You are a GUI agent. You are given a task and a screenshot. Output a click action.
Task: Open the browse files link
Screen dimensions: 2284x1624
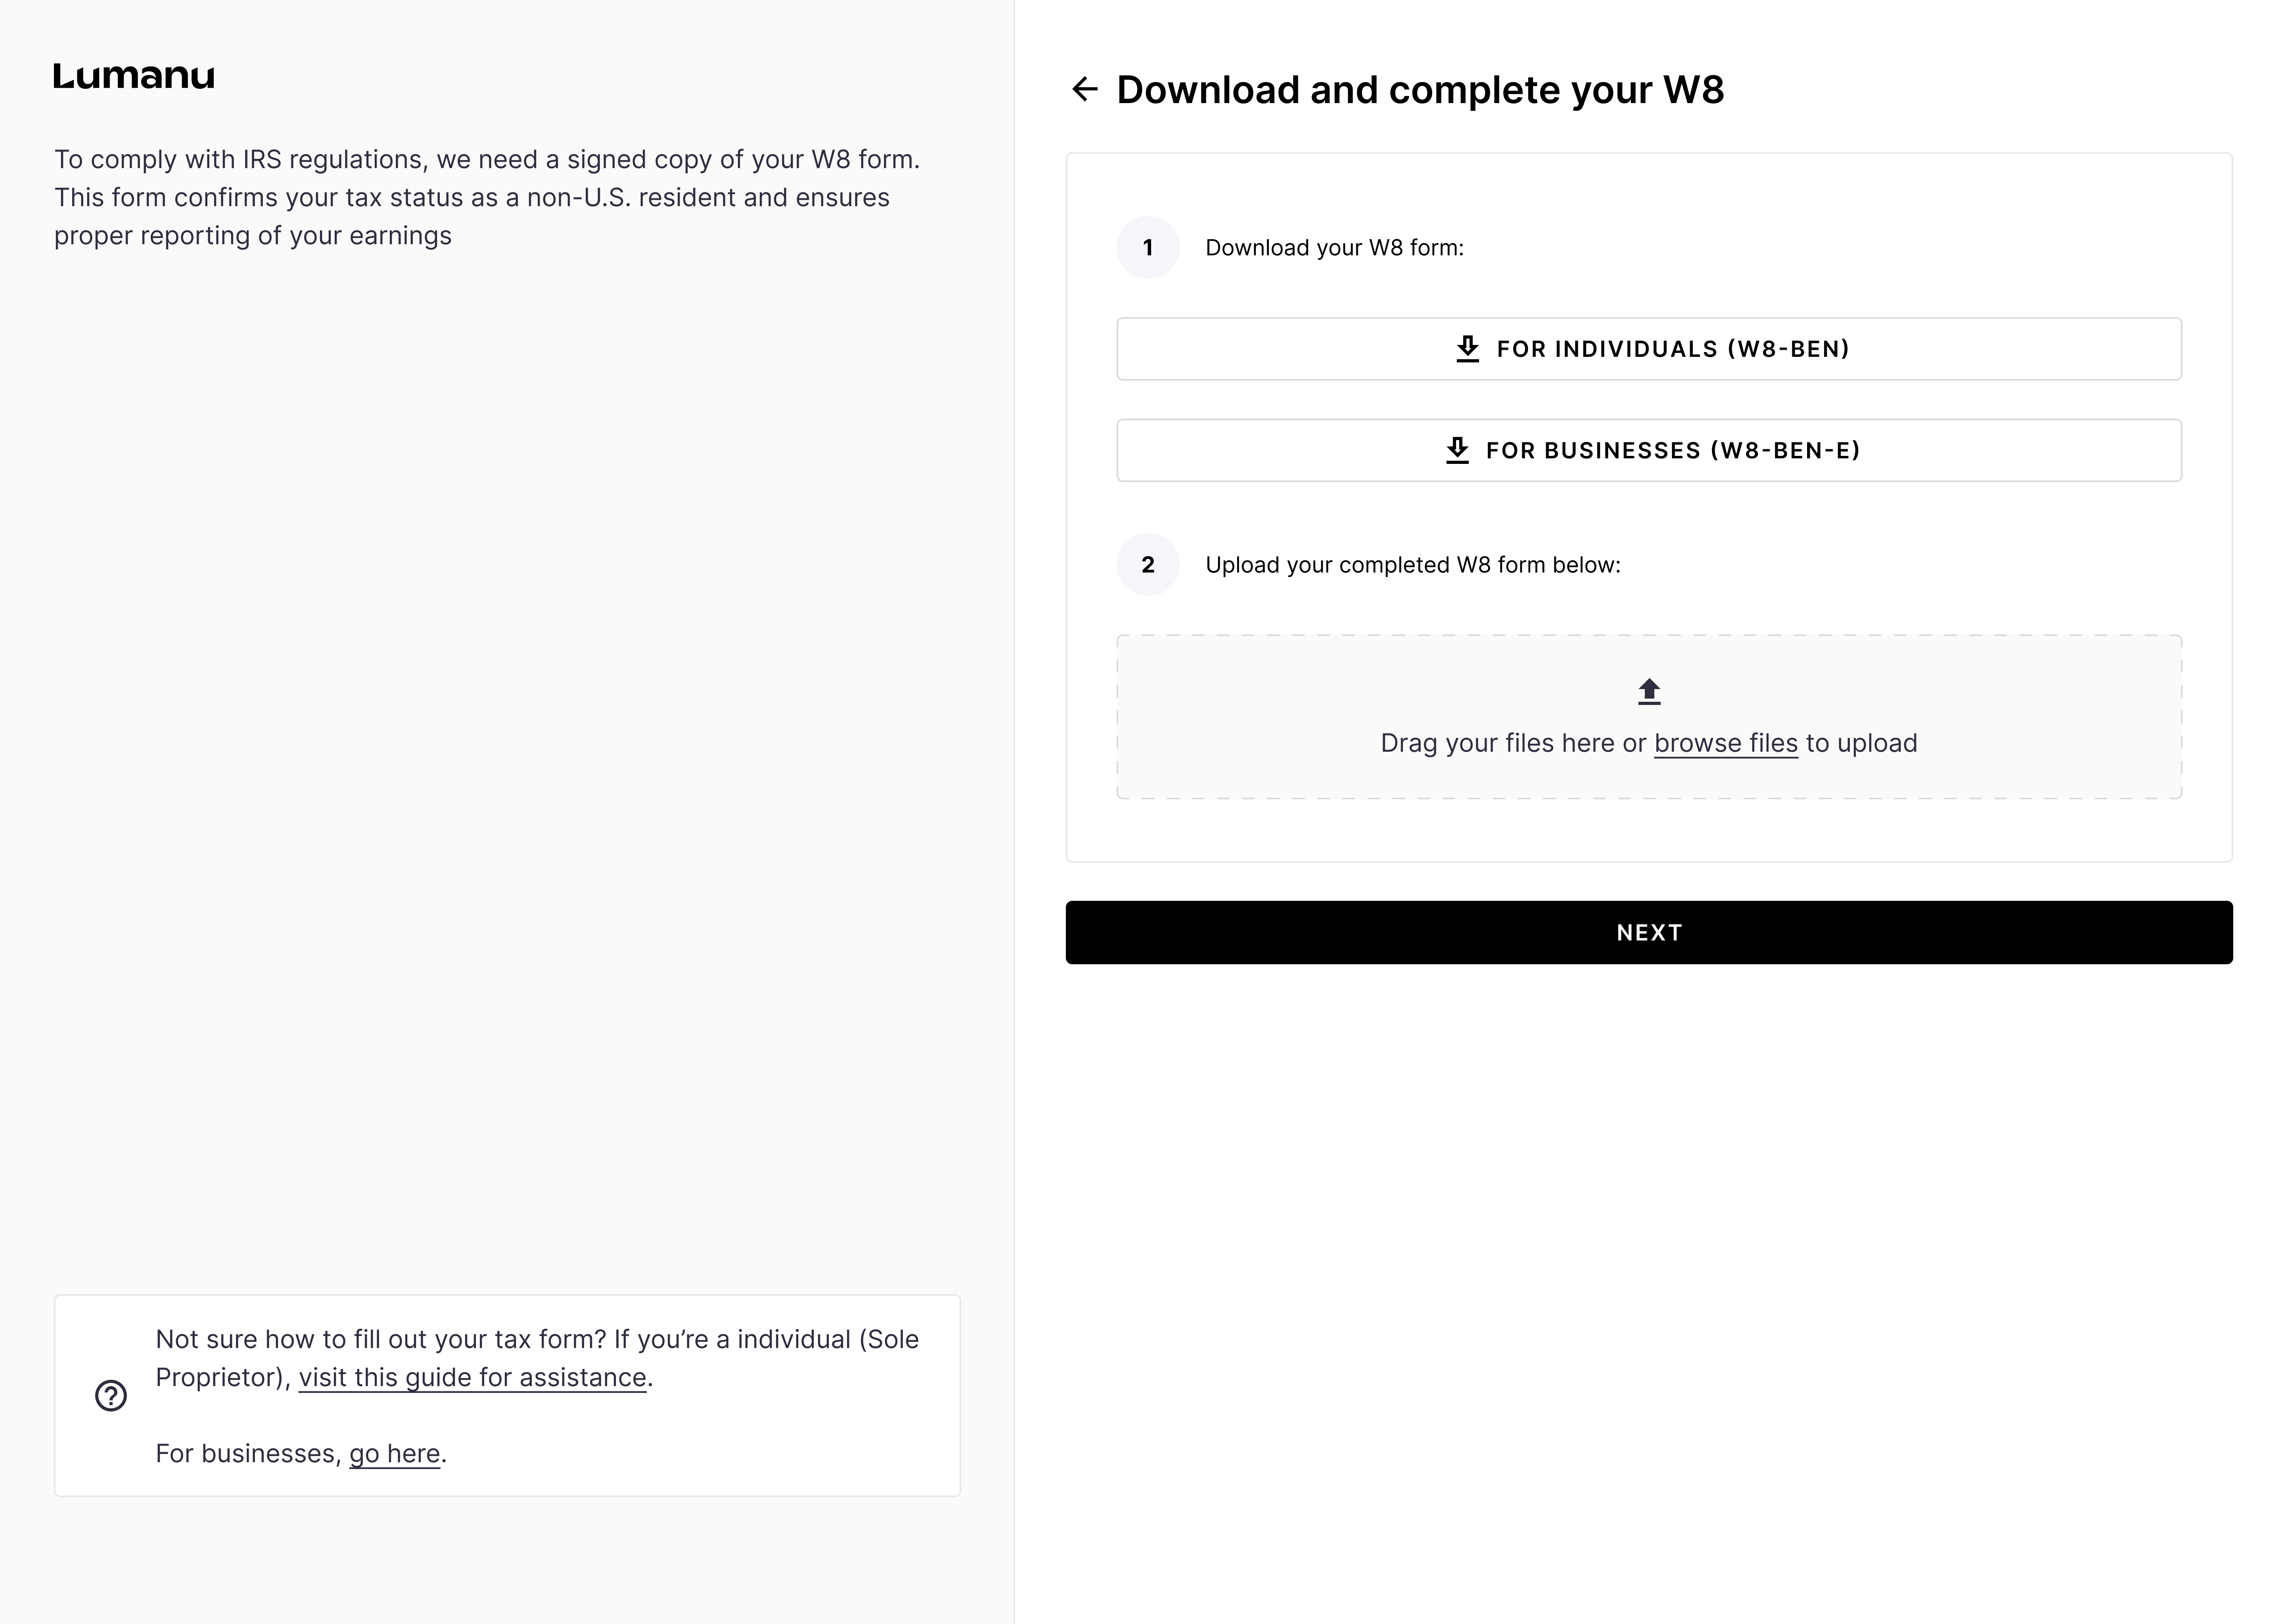click(1725, 743)
